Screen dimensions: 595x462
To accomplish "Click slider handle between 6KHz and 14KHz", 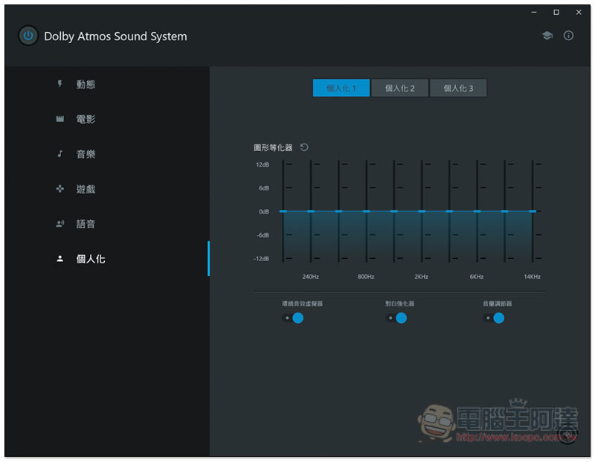I will coord(505,211).
